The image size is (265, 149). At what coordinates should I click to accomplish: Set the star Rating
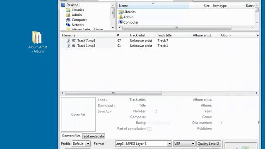coord(159,123)
